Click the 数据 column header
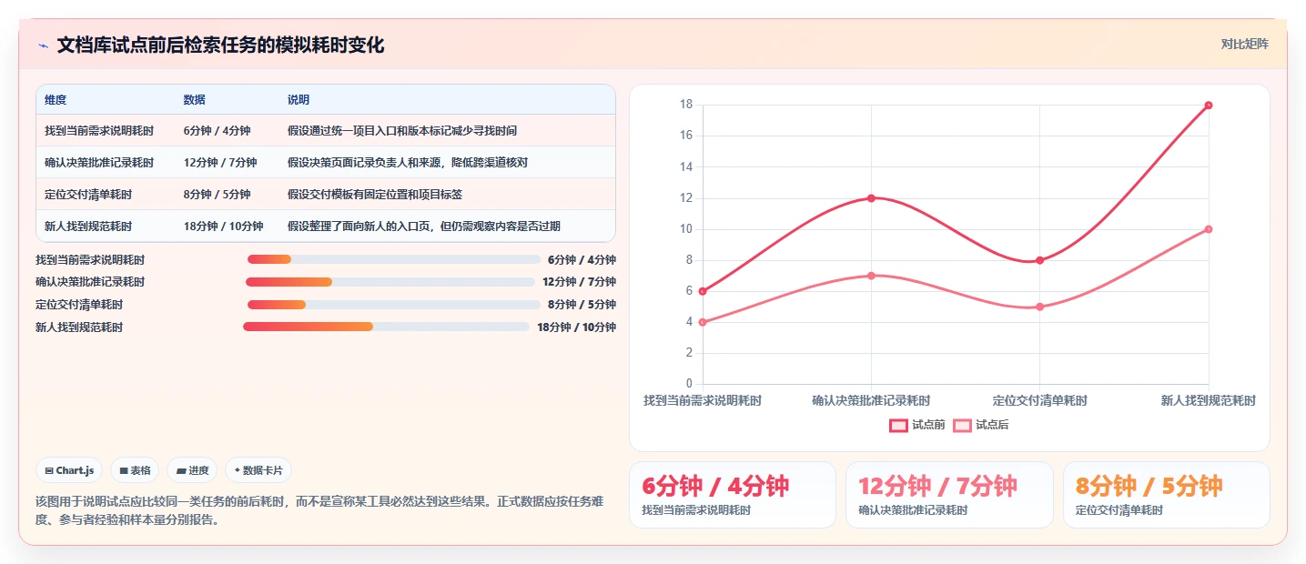This screenshot has width=1306, height=564. 194,99
